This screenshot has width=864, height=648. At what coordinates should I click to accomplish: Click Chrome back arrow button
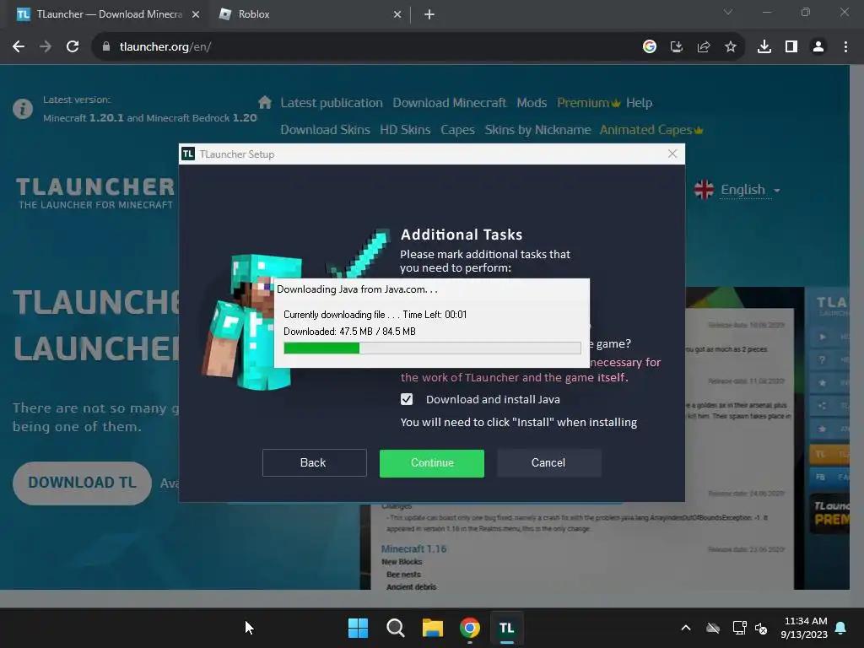click(19, 47)
